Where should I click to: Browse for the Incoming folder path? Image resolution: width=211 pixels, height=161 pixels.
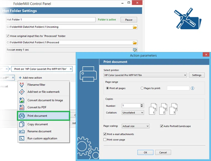click(x=135, y=27)
